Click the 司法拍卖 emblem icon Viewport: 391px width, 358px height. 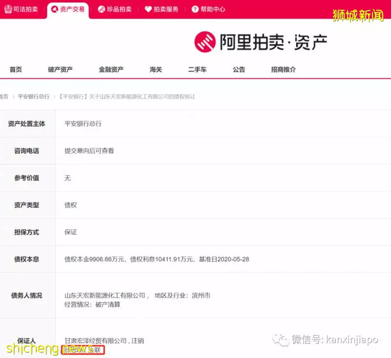tap(8, 9)
